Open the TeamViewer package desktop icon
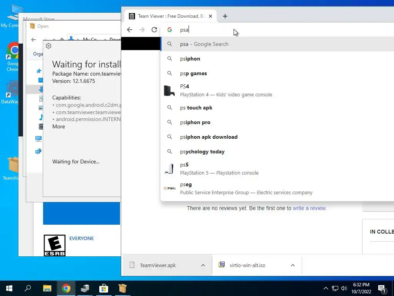 click(10, 168)
